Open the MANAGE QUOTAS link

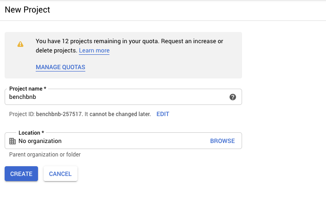coord(60,67)
